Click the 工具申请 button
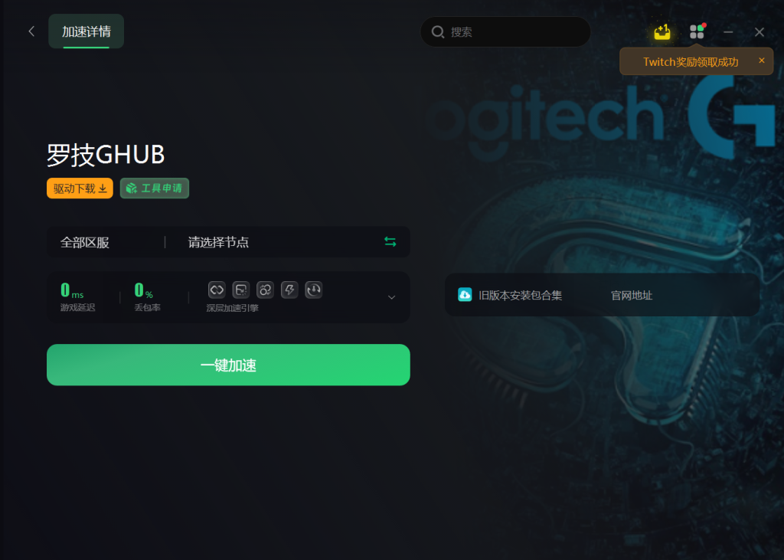This screenshot has width=784, height=560. [155, 188]
